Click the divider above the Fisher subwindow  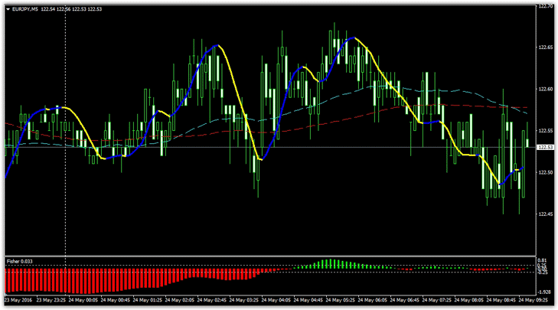268,256
